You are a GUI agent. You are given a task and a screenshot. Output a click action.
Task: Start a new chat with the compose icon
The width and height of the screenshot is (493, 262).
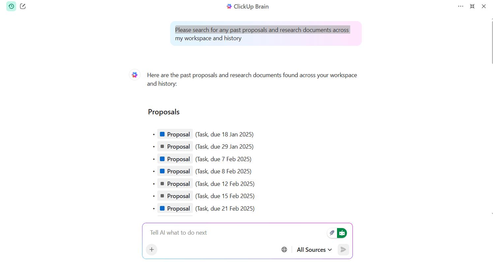pyautogui.click(x=23, y=6)
